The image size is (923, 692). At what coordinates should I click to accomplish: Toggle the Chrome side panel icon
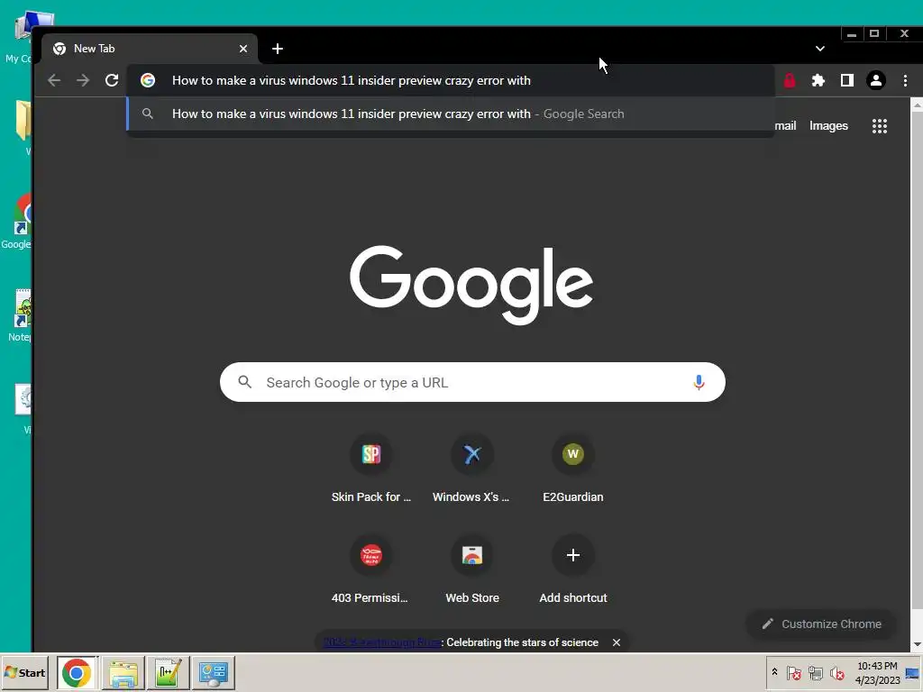(847, 80)
